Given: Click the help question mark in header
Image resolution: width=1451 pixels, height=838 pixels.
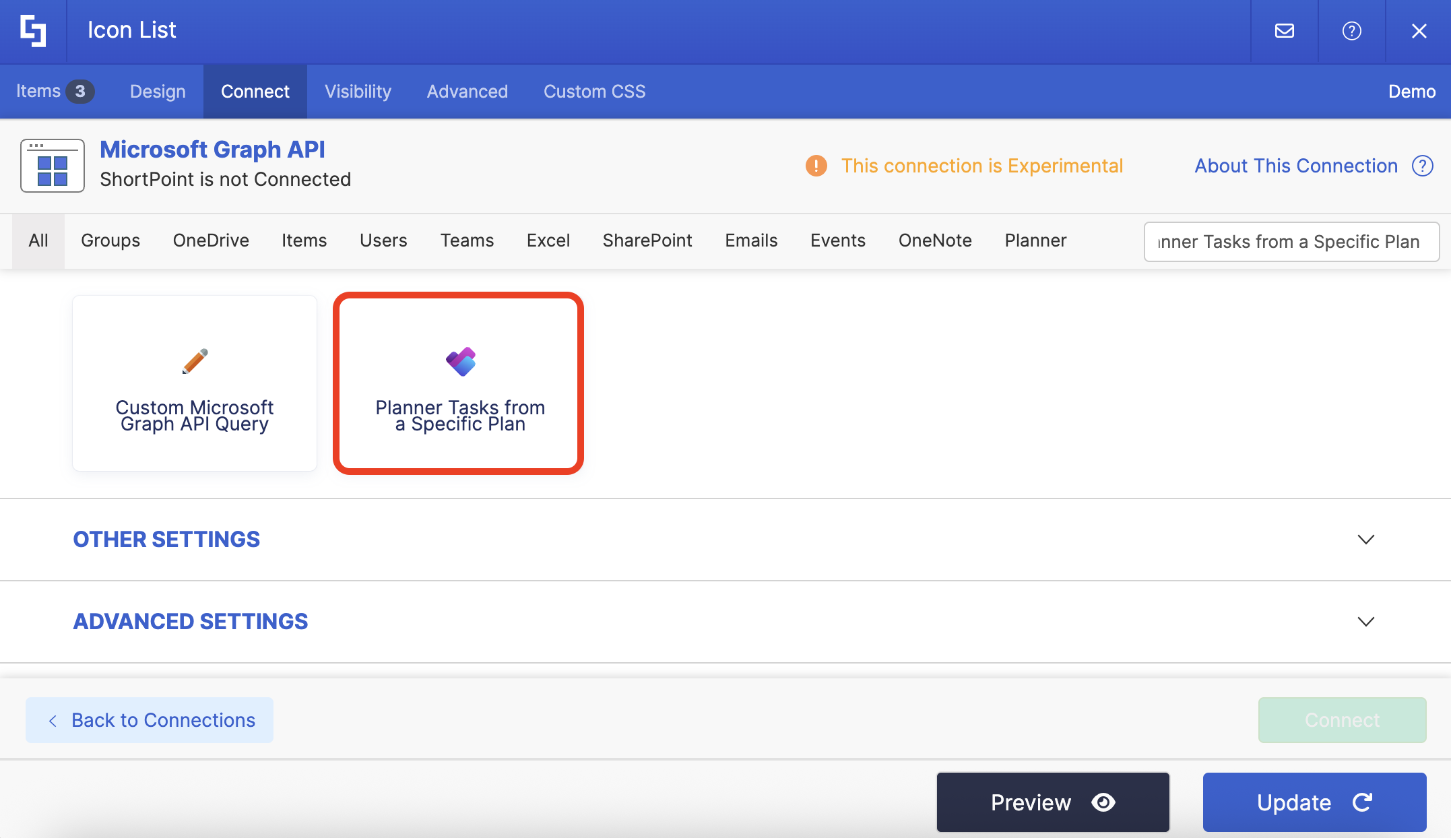Looking at the screenshot, I should point(1351,31).
